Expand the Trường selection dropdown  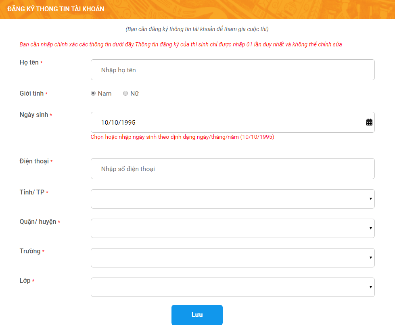point(232,258)
